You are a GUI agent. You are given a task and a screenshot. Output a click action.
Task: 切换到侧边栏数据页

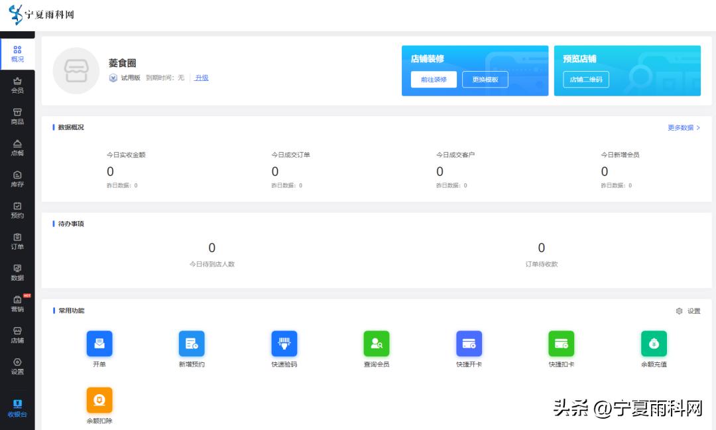(17, 273)
